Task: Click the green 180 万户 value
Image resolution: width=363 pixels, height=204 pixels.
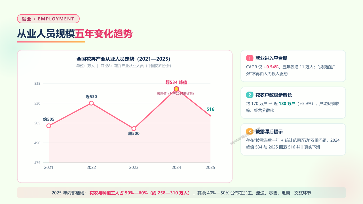Action: (287, 104)
